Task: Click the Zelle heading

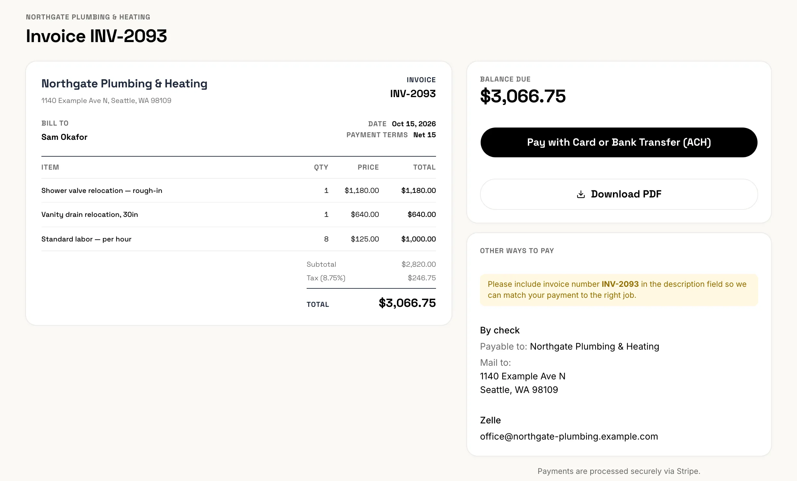Action: coord(490,420)
